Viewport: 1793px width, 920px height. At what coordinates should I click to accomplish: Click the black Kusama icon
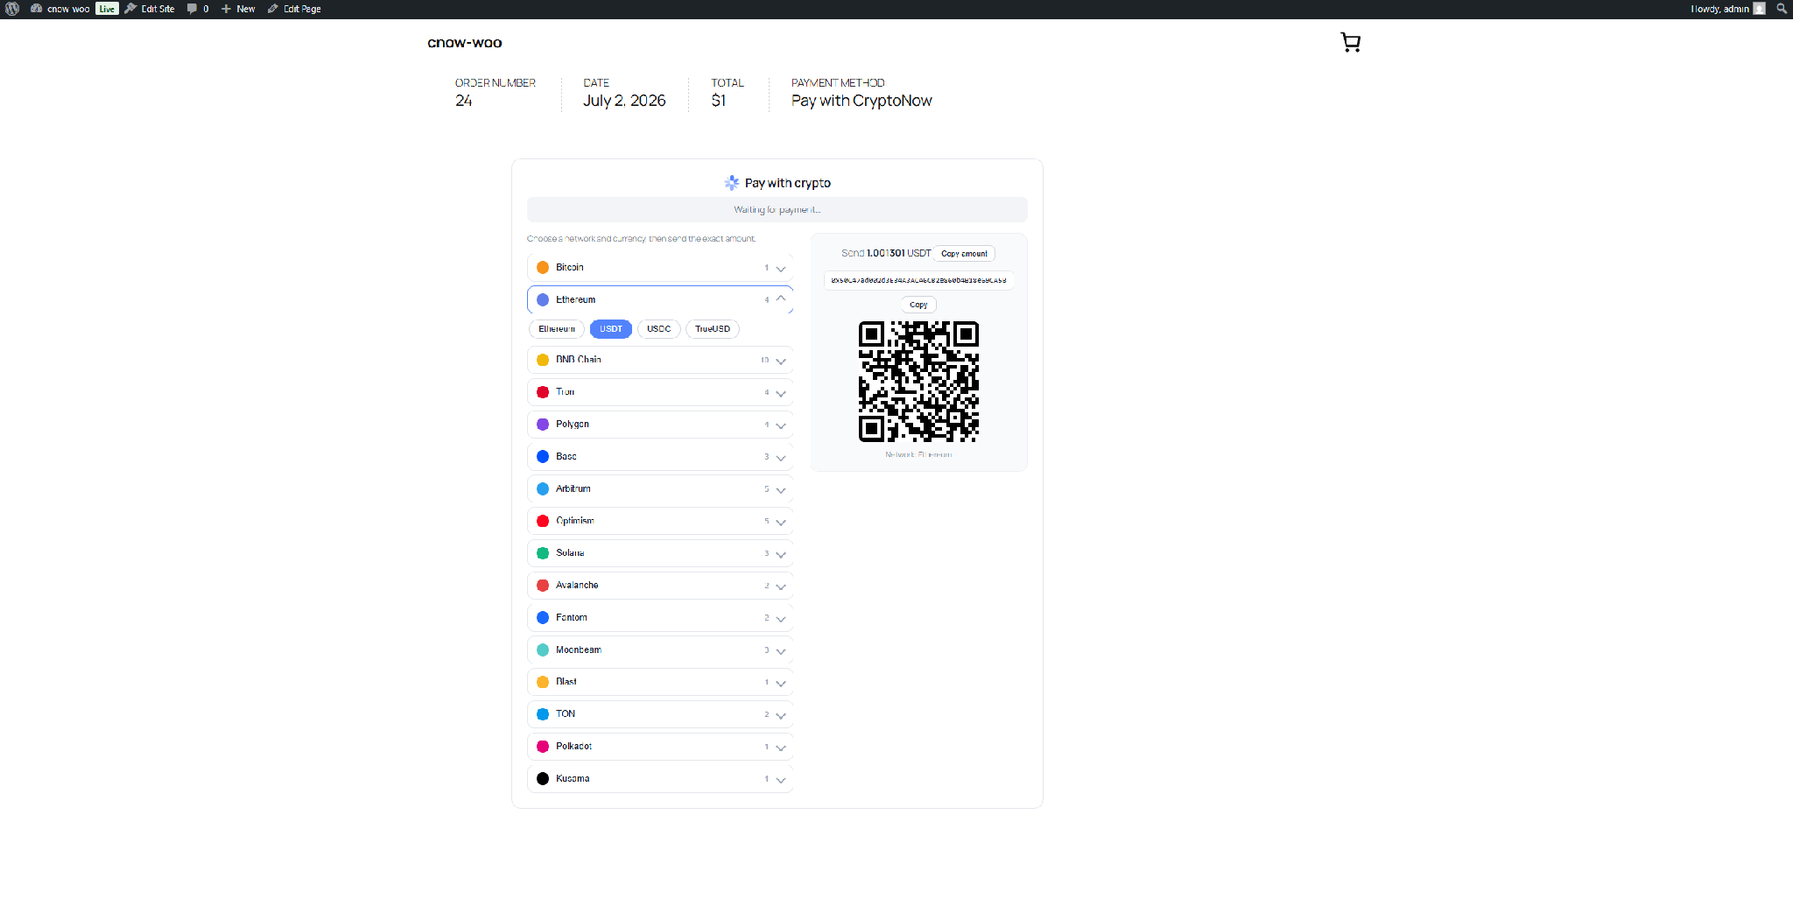click(543, 779)
